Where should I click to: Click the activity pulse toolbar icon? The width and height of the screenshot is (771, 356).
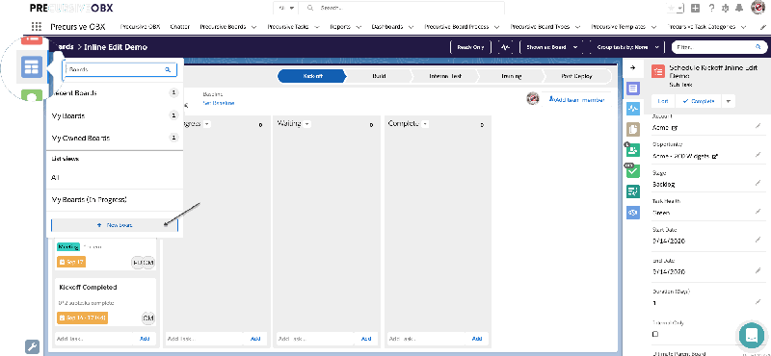505,47
